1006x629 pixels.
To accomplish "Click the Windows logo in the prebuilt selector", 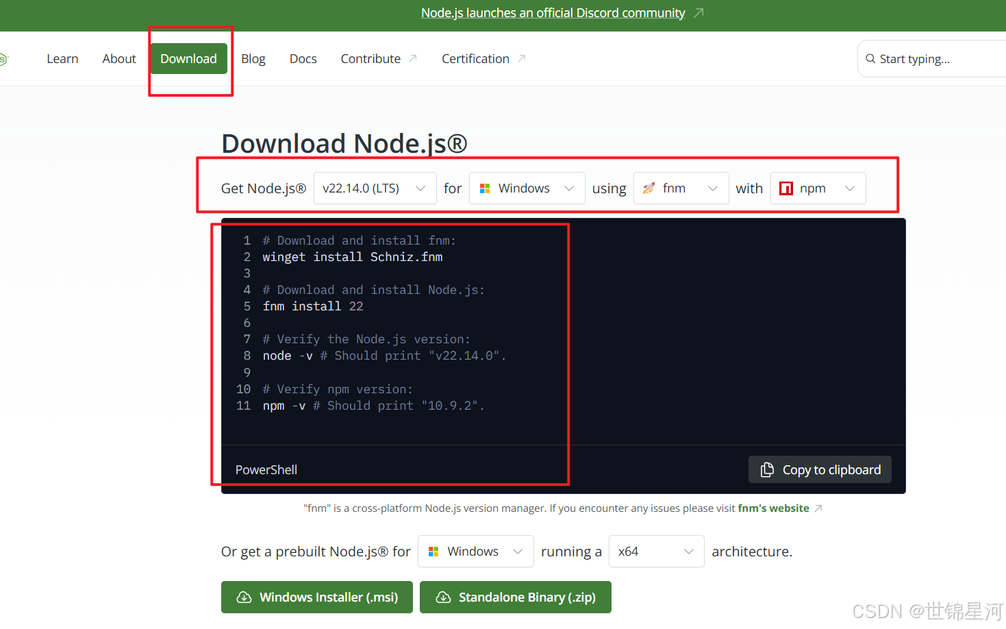I will 433,552.
